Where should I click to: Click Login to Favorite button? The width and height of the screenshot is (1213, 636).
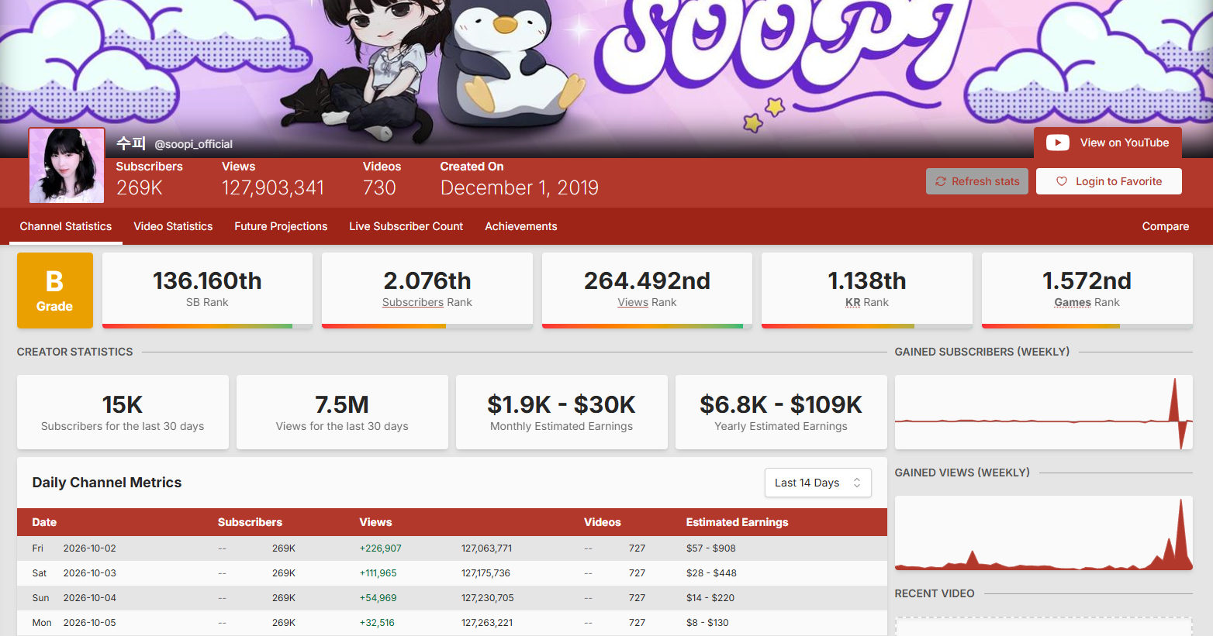(1109, 181)
